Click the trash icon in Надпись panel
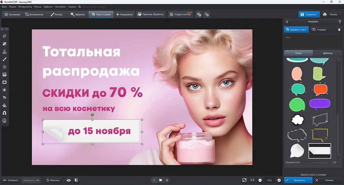 coord(339,30)
